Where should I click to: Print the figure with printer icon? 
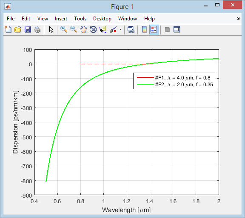[x=37, y=29]
